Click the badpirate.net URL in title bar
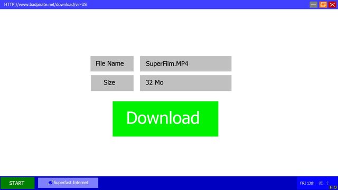Image resolution: width=338 pixels, height=190 pixels. point(45,4)
